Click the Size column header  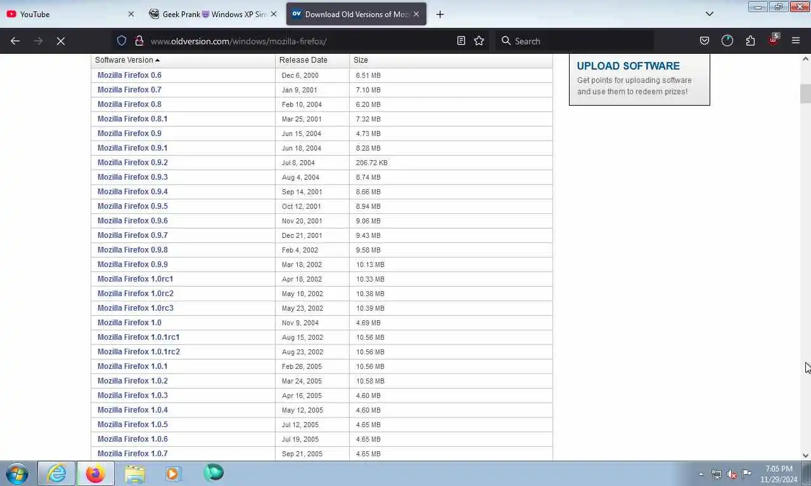(x=361, y=60)
